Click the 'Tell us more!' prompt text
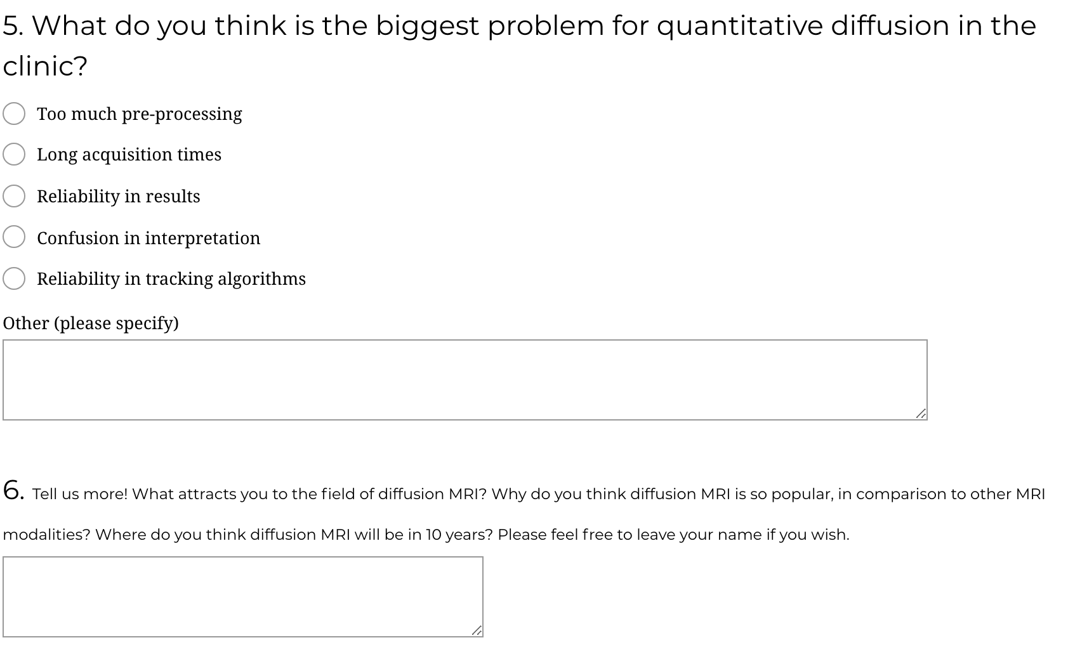 pyautogui.click(x=79, y=494)
